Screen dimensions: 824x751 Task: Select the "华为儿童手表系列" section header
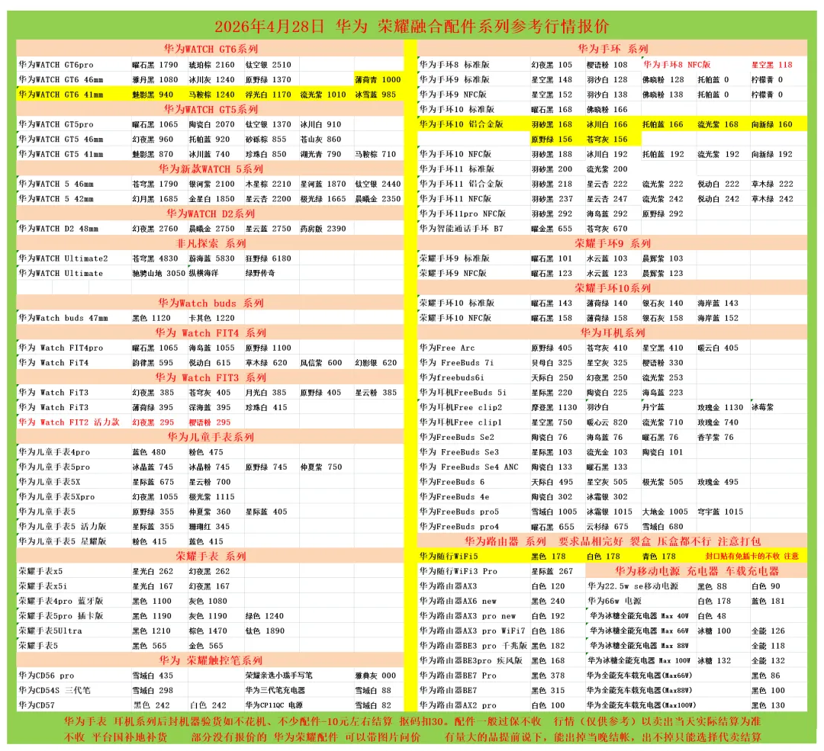tap(211, 437)
